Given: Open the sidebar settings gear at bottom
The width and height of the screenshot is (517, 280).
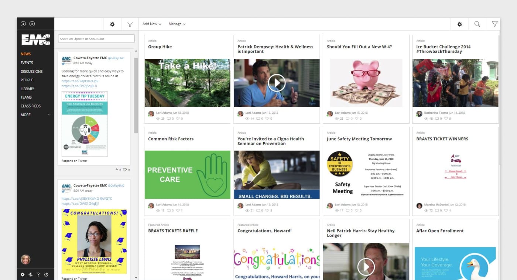Looking at the screenshot, I should (23, 275).
